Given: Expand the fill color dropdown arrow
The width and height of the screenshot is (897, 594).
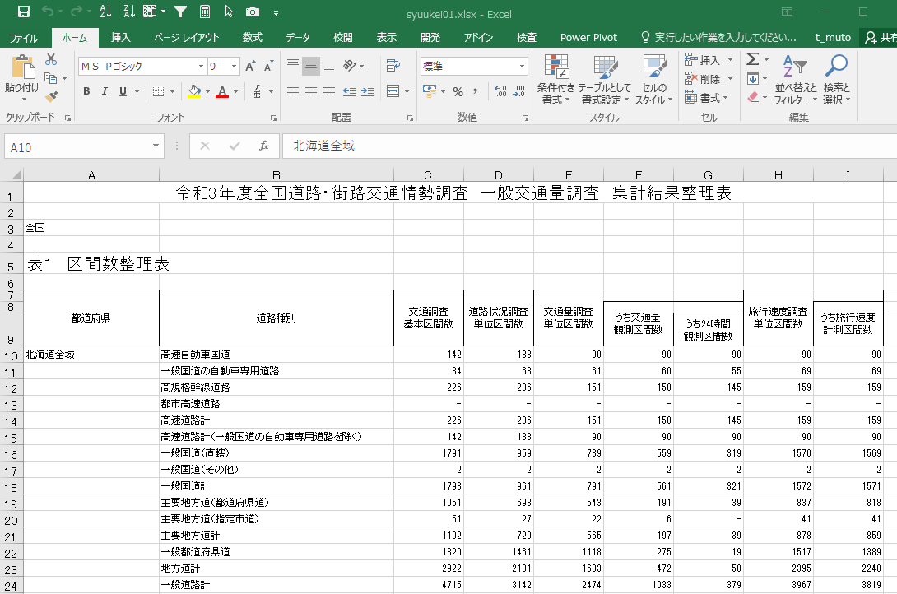Looking at the screenshot, I should pos(207,91).
